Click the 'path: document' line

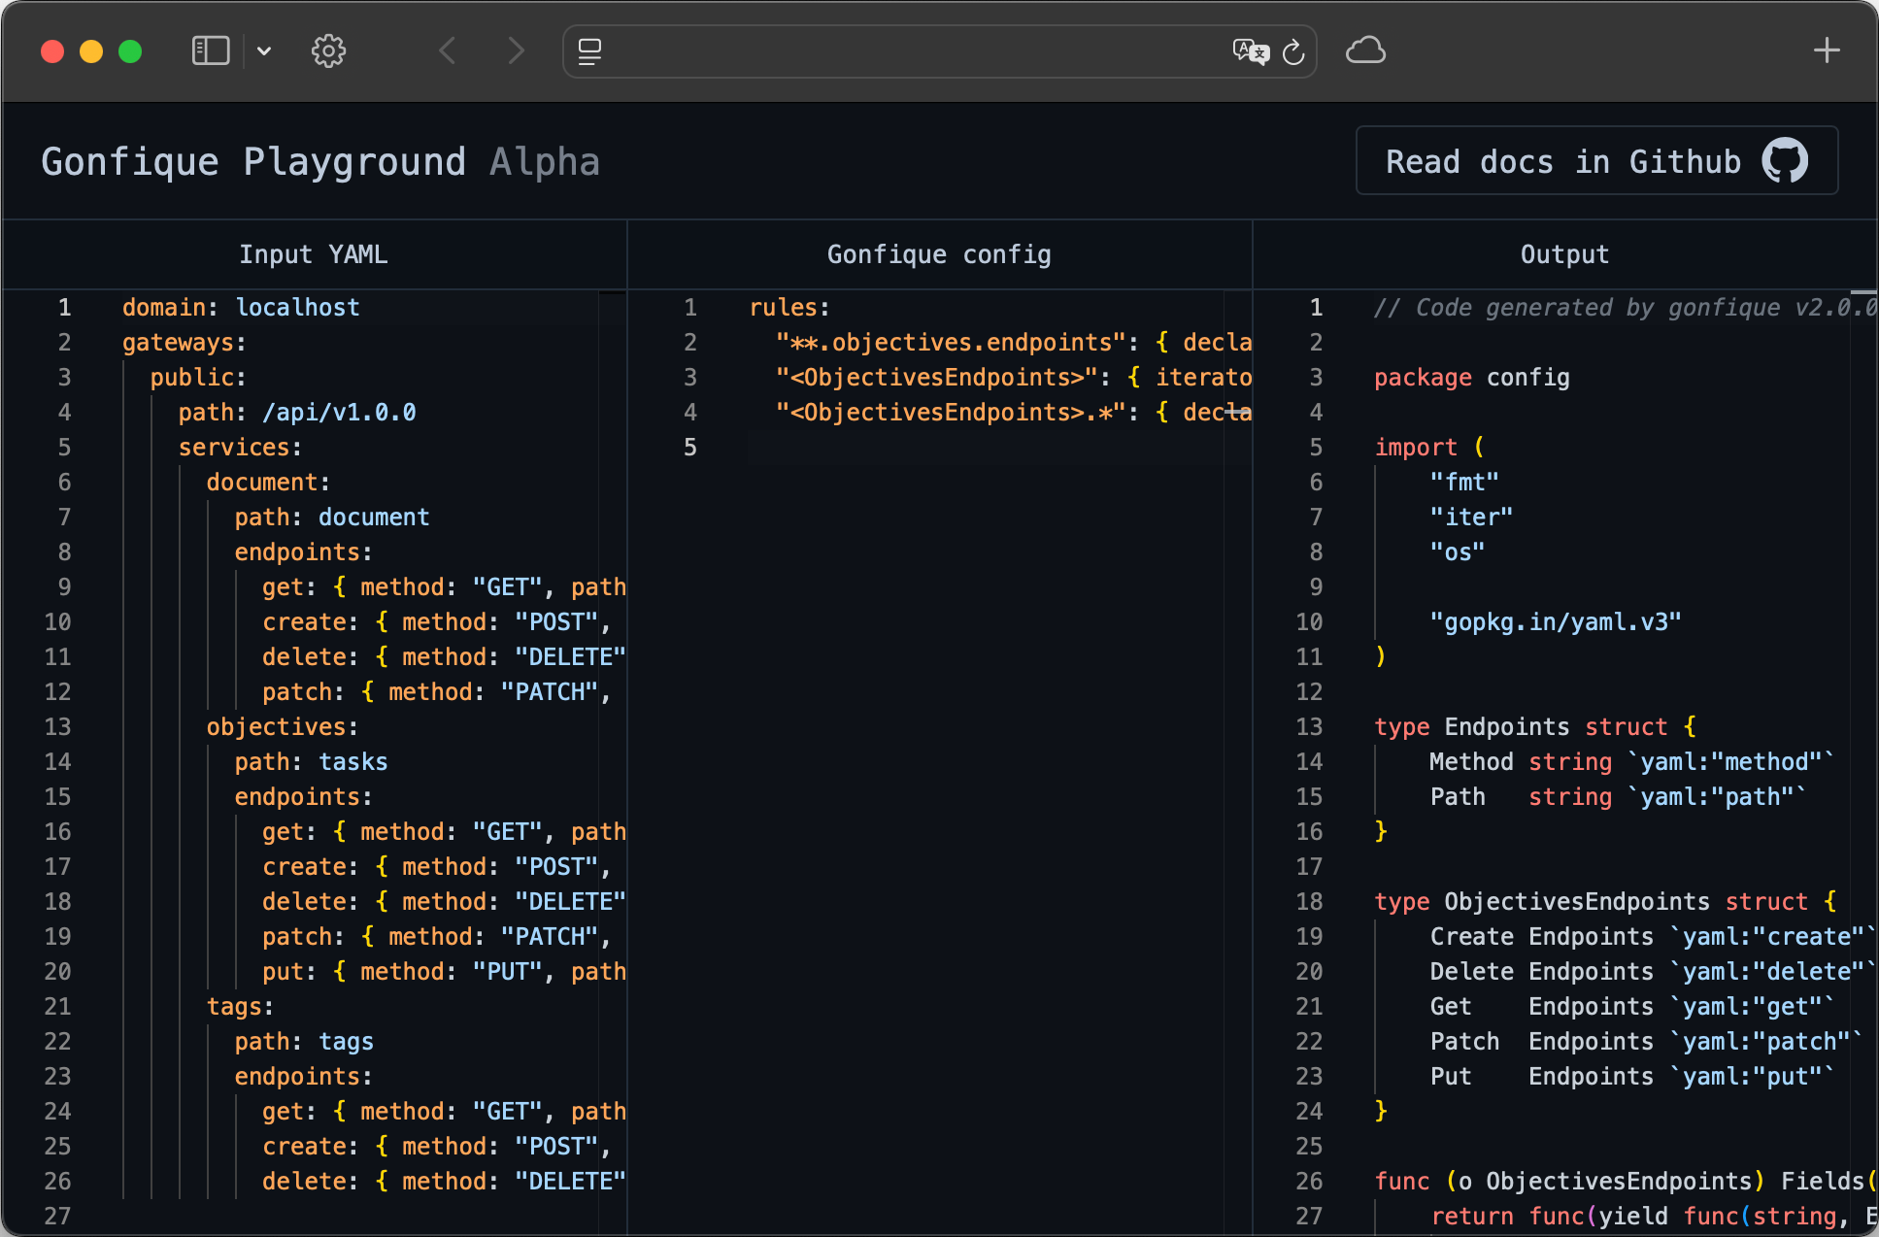pyautogui.click(x=332, y=517)
